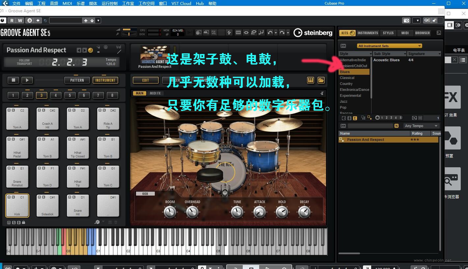Mute the Tom A pad C2
The height and width of the screenshot is (269, 468).
[x=9, y=110]
